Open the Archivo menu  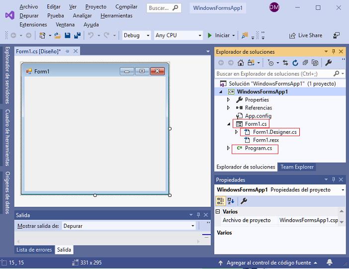click(29, 6)
